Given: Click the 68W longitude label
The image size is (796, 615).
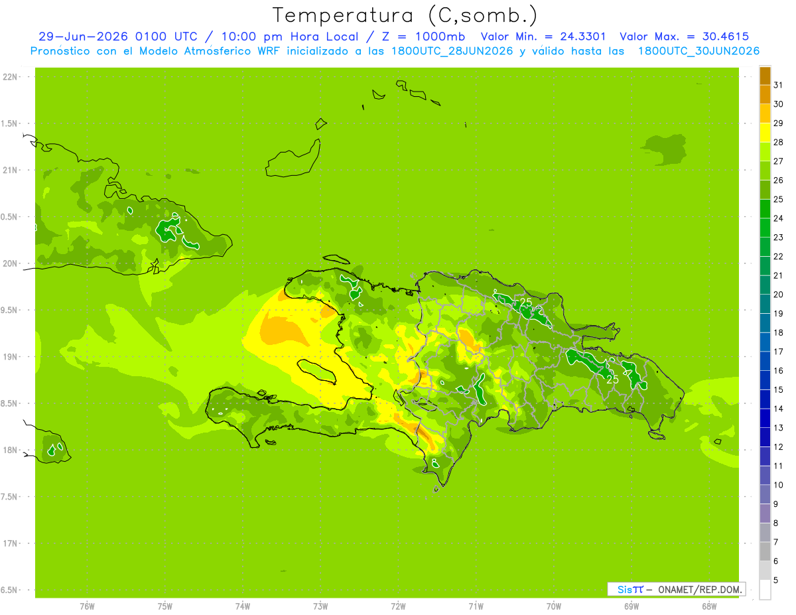Looking at the screenshot, I should [709, 606].
